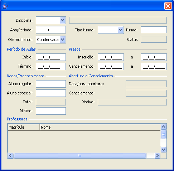Click the professors table scroll down arrow
Screen dimensions: 174x171
(163, 149)
